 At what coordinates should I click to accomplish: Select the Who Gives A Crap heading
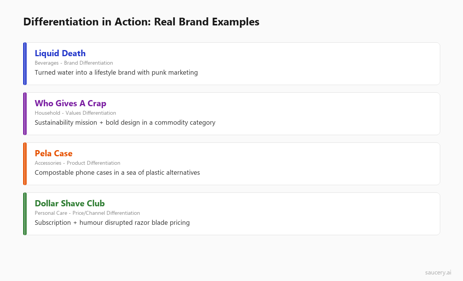pyautogui.click(x=71, y=104)
